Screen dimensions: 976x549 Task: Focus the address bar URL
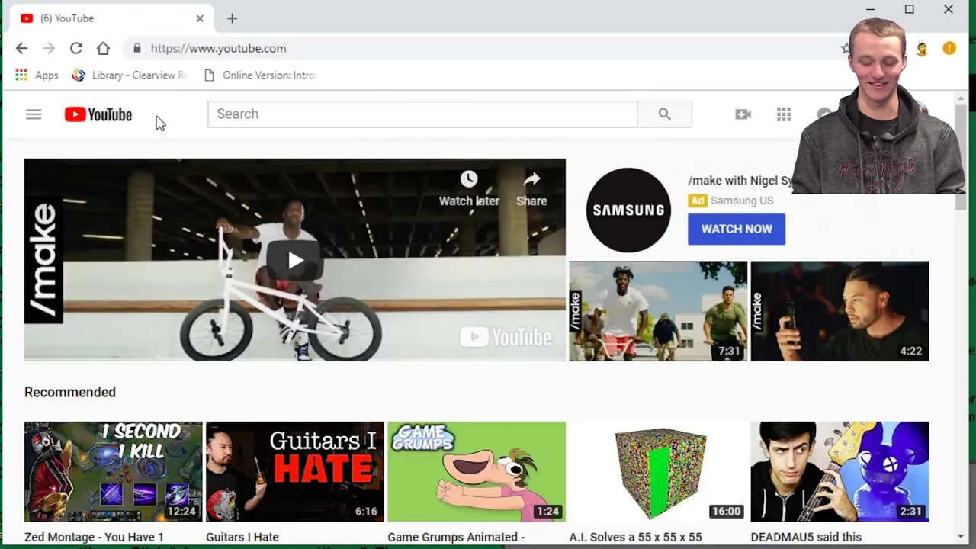(218, 49)
